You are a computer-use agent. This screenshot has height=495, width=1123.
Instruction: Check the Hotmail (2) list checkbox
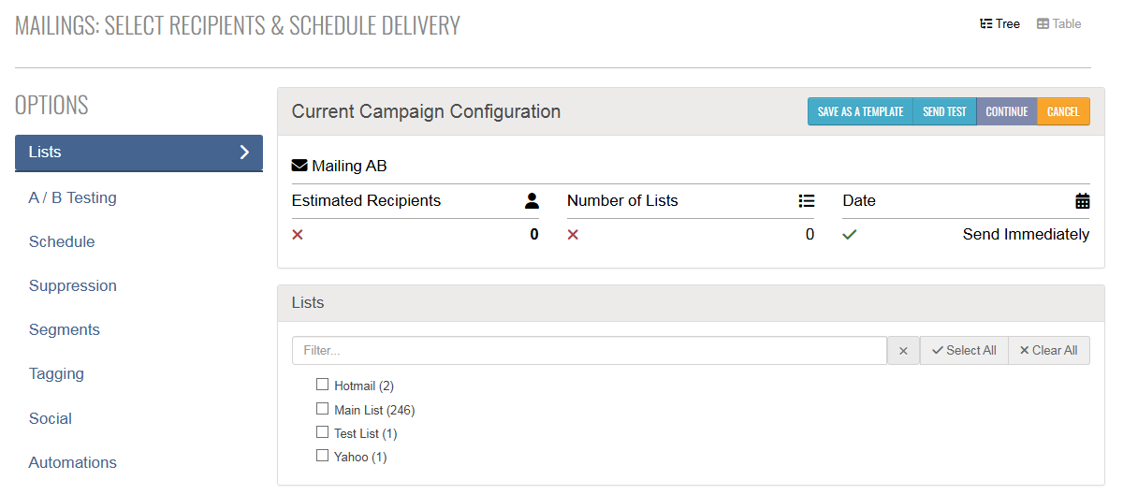pyautogui.click(x=322, y=385)
